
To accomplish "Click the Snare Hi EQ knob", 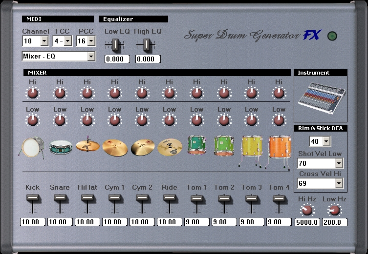I will [60, 93].
